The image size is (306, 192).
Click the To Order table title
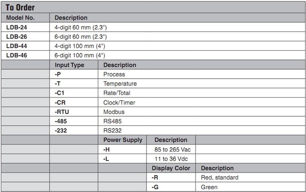coord(20,8)
